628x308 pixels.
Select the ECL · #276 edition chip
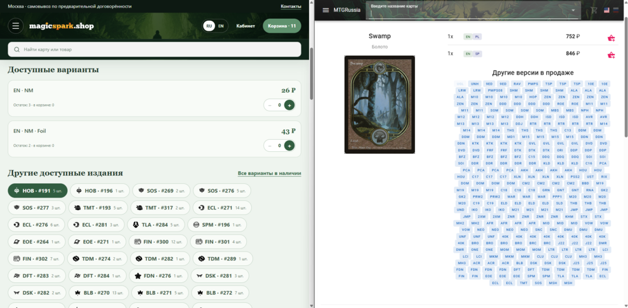(x=36, y=225)
